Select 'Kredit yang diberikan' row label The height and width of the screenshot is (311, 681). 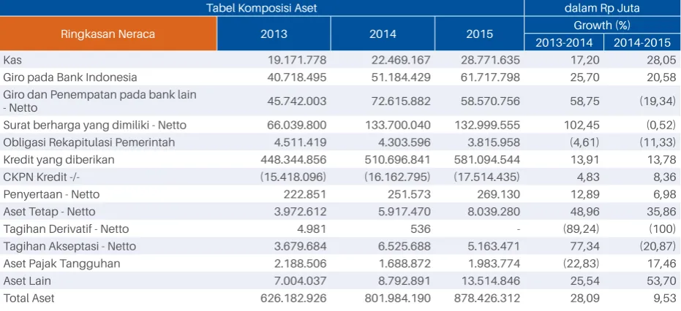59,160
